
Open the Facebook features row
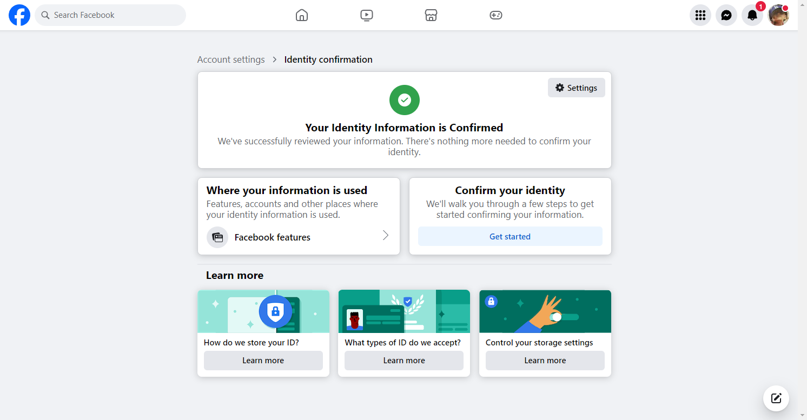coord(299,237)
